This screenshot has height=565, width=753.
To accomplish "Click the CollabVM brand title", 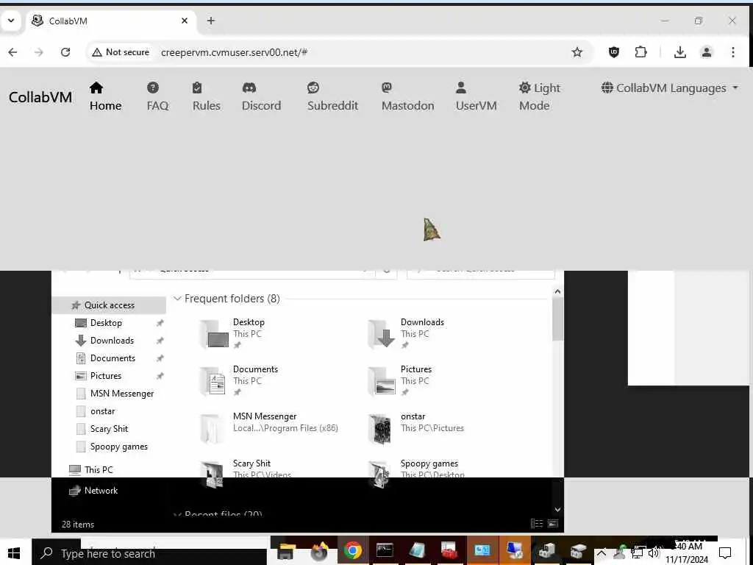I will coord(40,97).
